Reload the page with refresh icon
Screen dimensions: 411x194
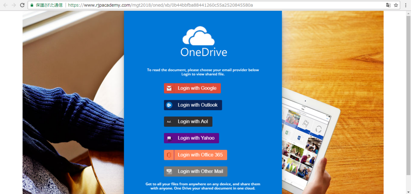pos(22,5)
